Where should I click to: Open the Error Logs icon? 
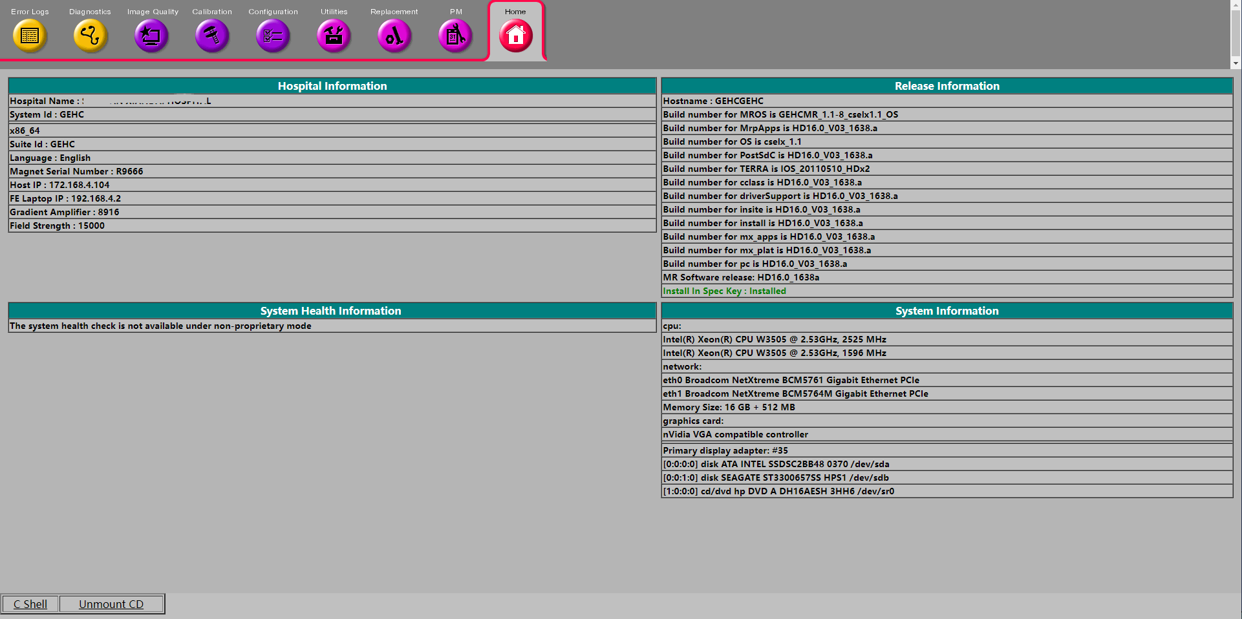(x=30, y=36)
